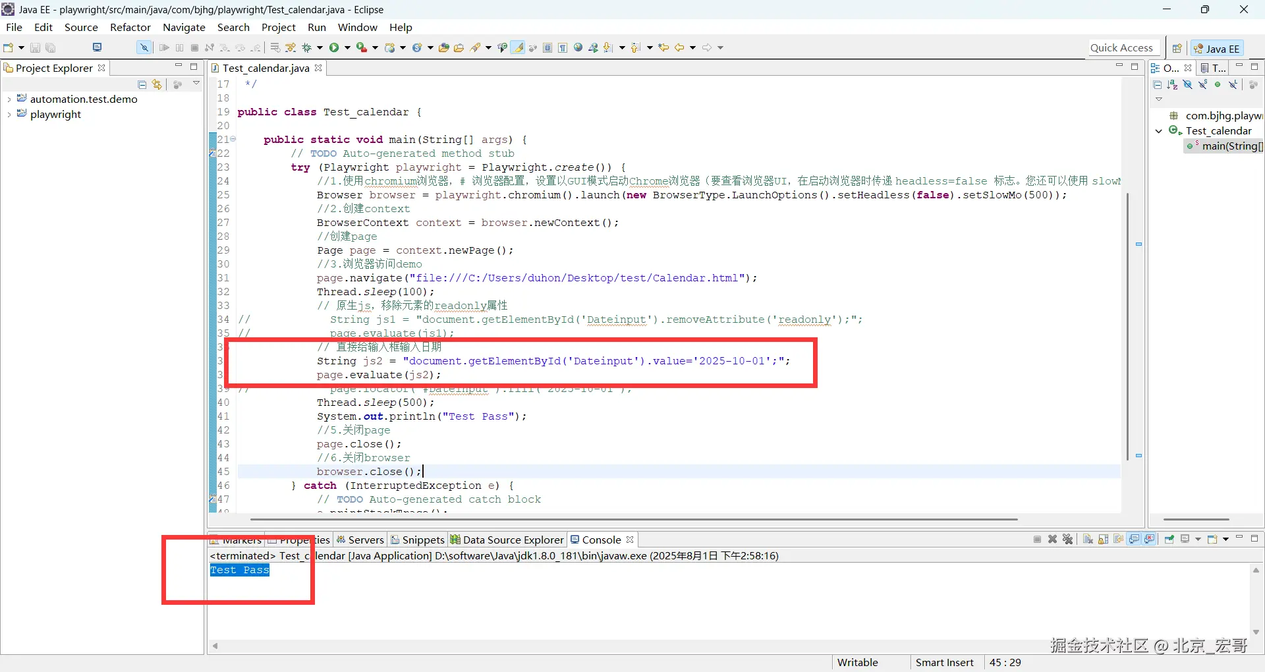This screenshot has width=1265, height=672.
Task: Close the Console view tab
Action: click(630, 540)
